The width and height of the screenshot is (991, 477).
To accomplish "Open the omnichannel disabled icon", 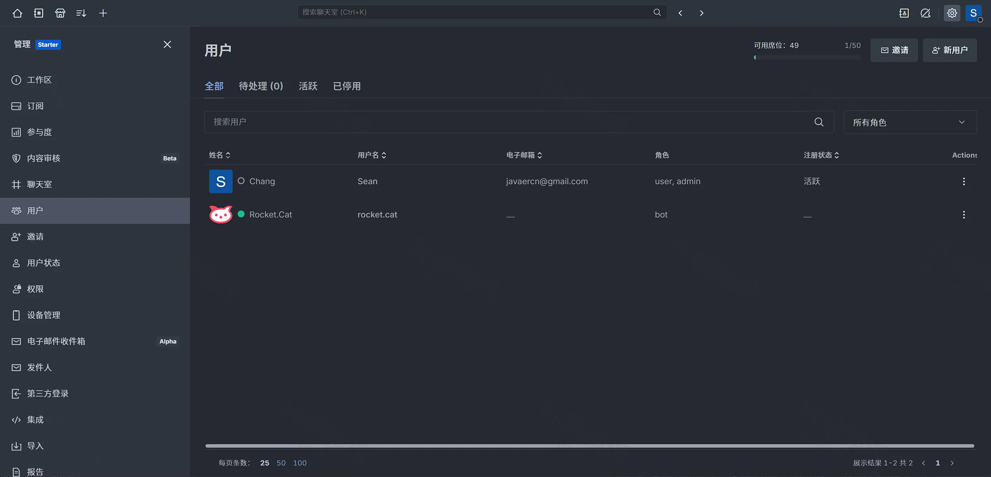I will click(926, 13).
